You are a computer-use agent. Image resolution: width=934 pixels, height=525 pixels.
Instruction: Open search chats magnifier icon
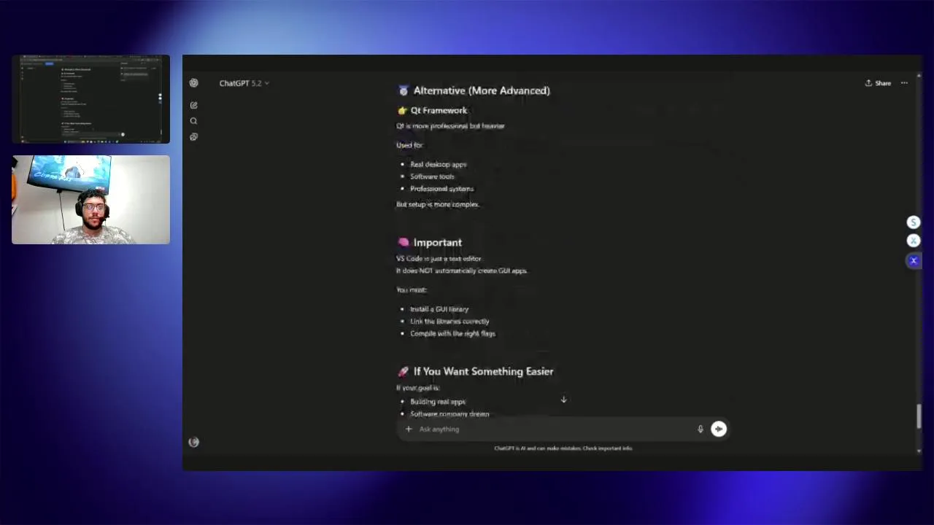(x=193, y=121)
